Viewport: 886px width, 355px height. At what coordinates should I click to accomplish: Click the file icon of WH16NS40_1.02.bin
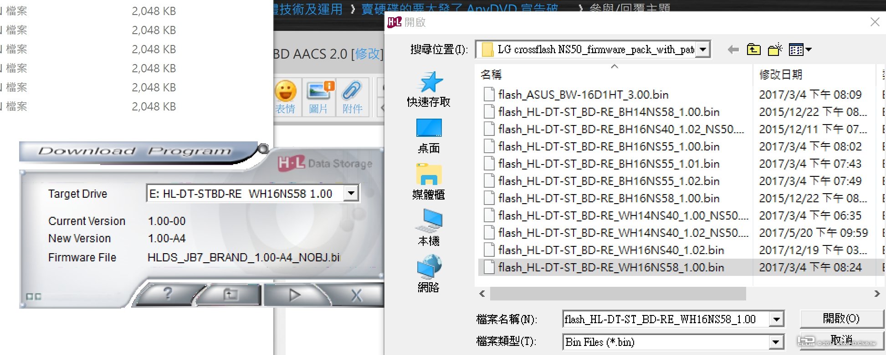[x=489, y=250]
